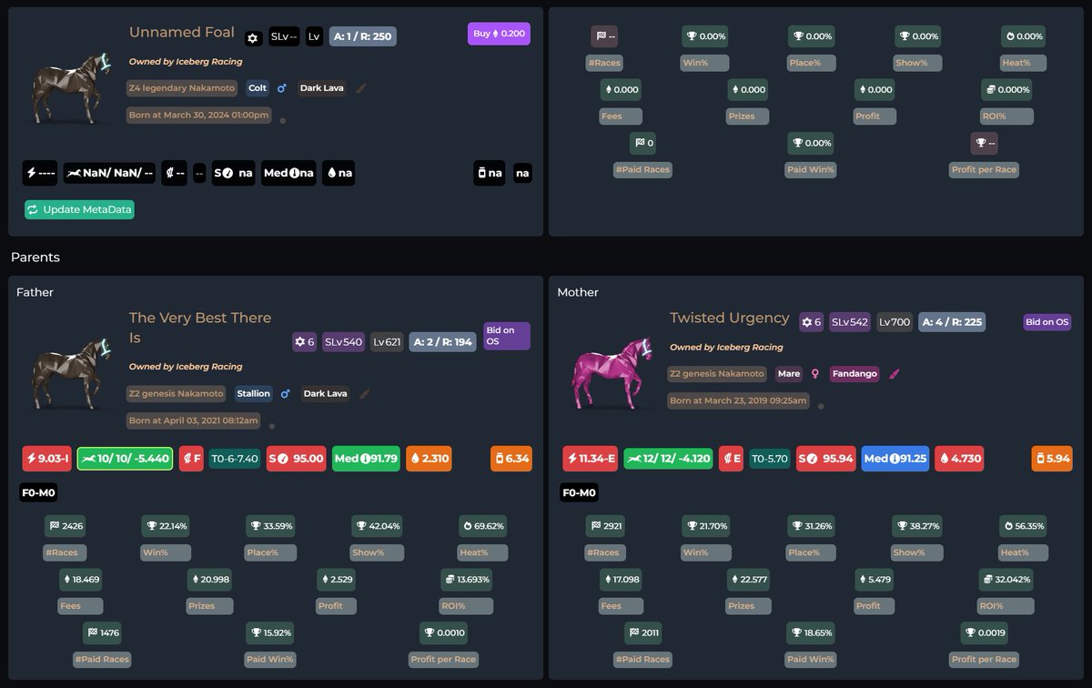This screenshot has height=688, width=1092.
Task: Click Update MetaData
Action: tap(79, 209)
